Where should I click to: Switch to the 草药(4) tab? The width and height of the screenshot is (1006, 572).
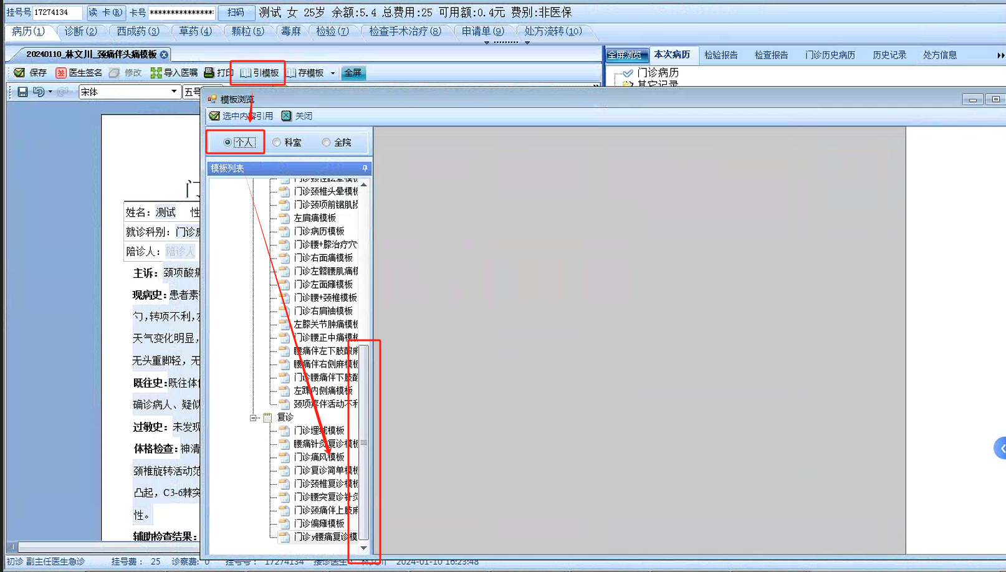tap(196, 31)
